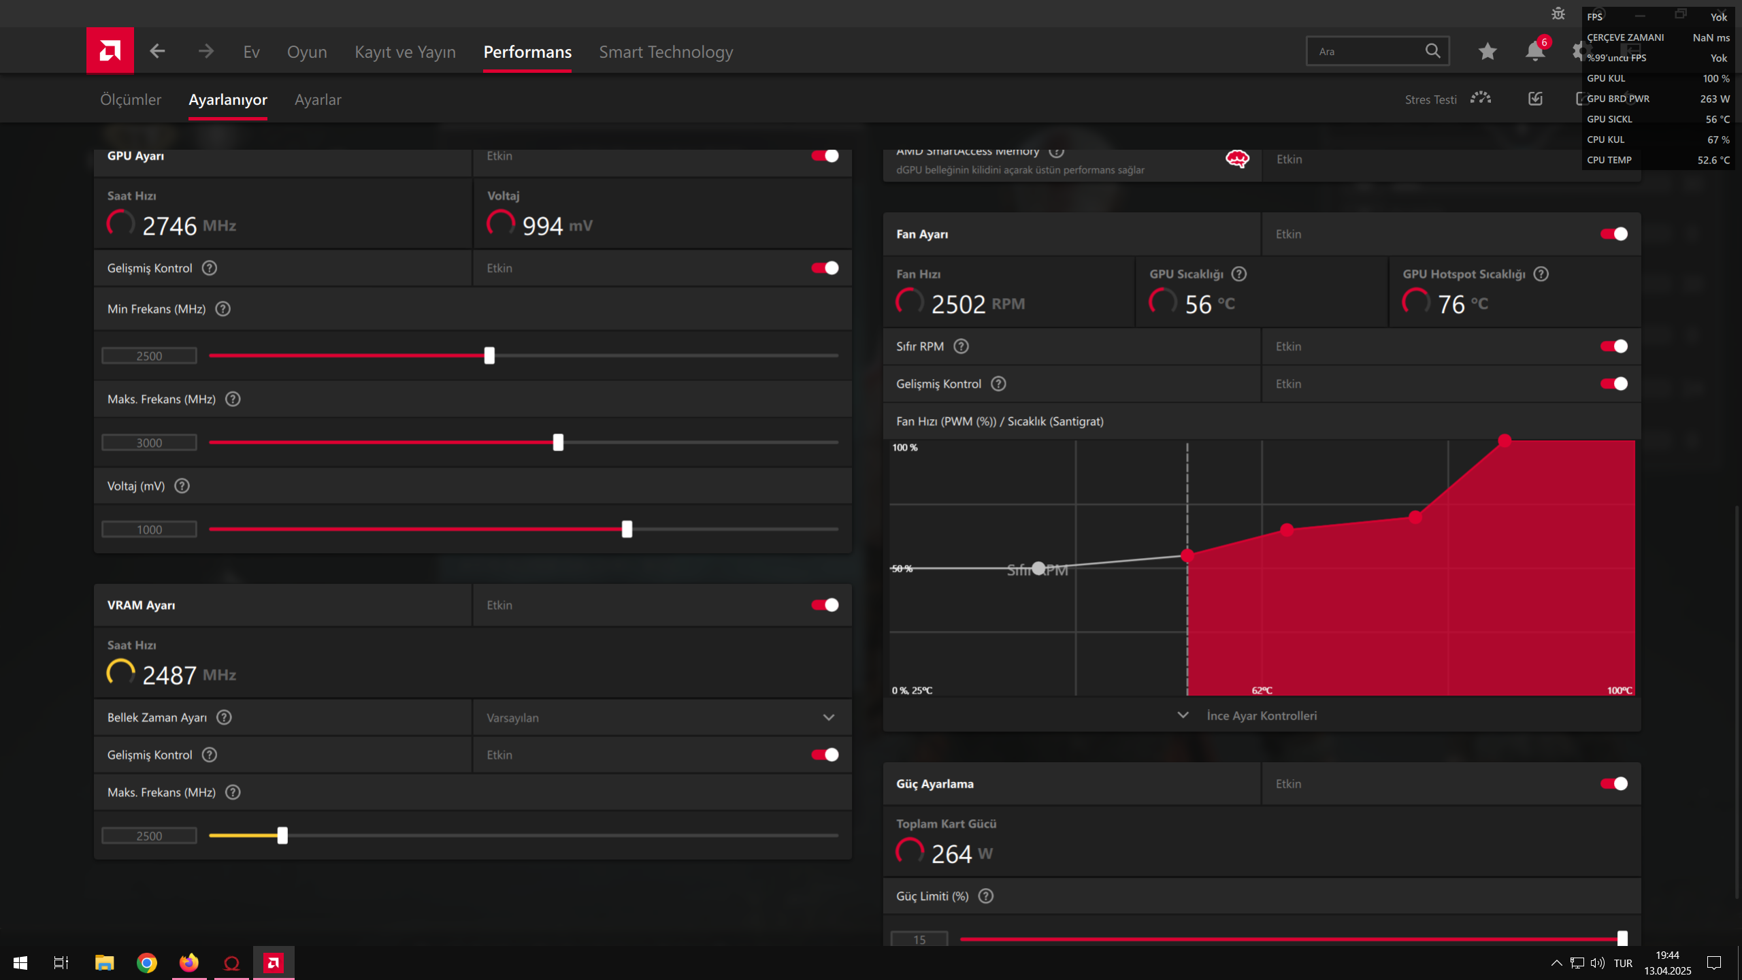Turn off Sıfır RPM switch
The height and width of the screenshot is (980, 1742).
click(1613, 346)
